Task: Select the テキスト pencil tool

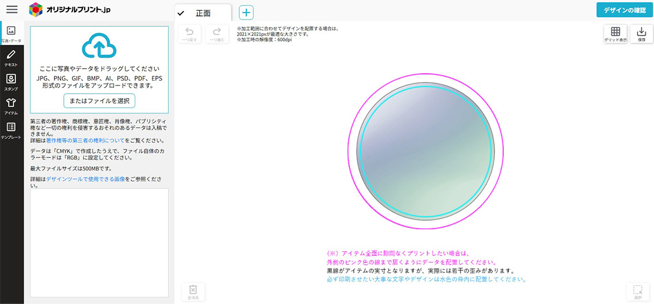Action: [11, 57]
